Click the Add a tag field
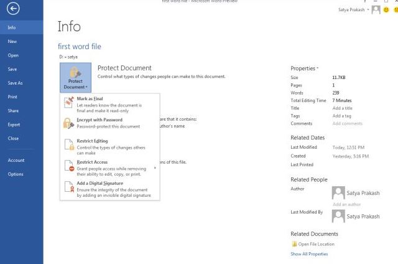 (342, 116)
